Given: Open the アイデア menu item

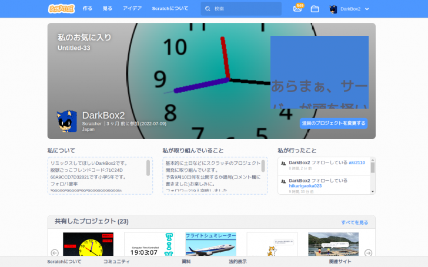Looking at the screenshot, I should 132,8.
